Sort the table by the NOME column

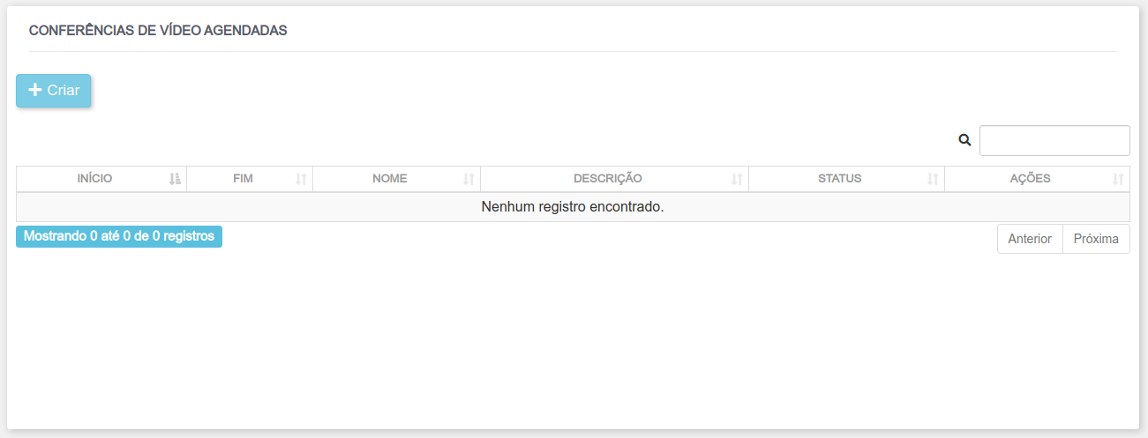tap(396, 179)
